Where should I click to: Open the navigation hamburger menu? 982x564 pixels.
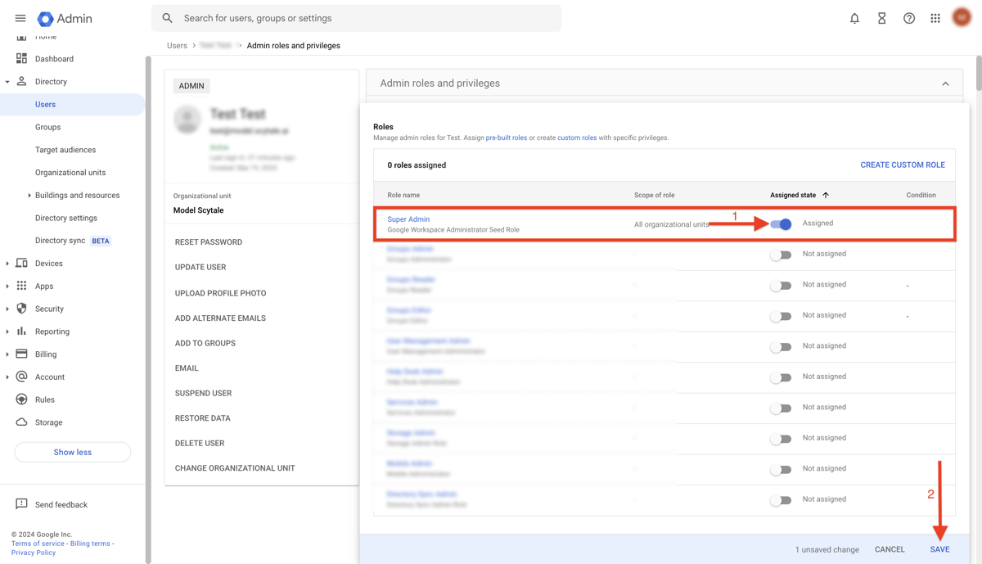20,18
